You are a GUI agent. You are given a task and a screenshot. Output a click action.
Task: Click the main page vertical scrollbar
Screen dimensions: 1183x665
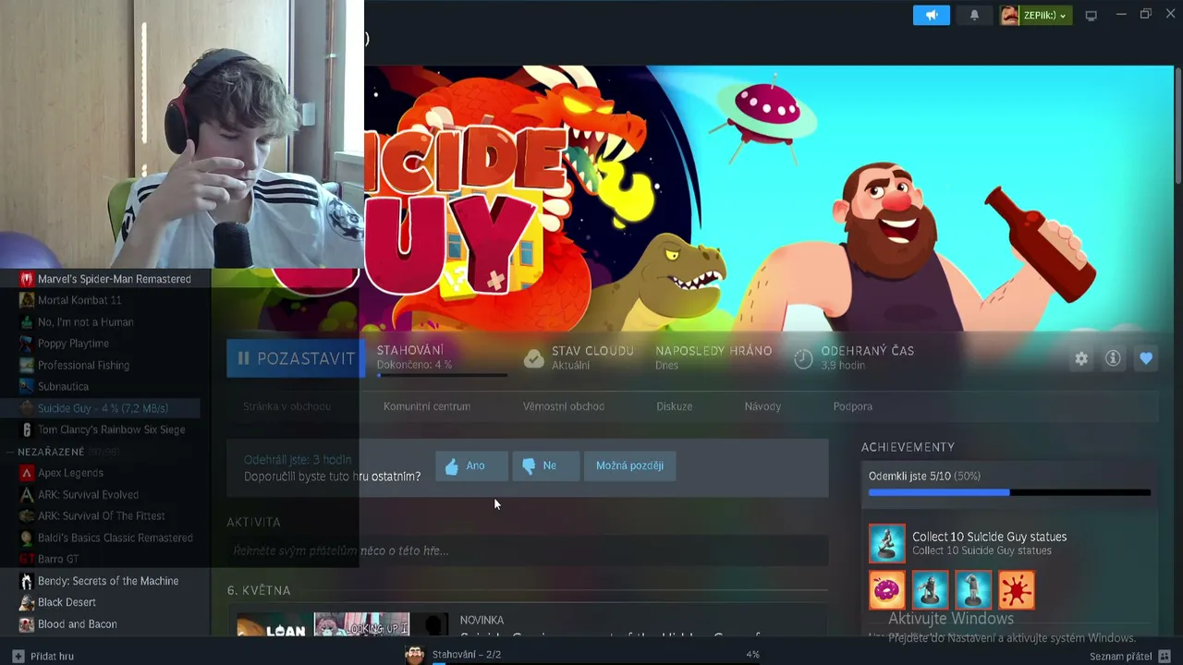pyautogui.click(x=1177, y=125)
